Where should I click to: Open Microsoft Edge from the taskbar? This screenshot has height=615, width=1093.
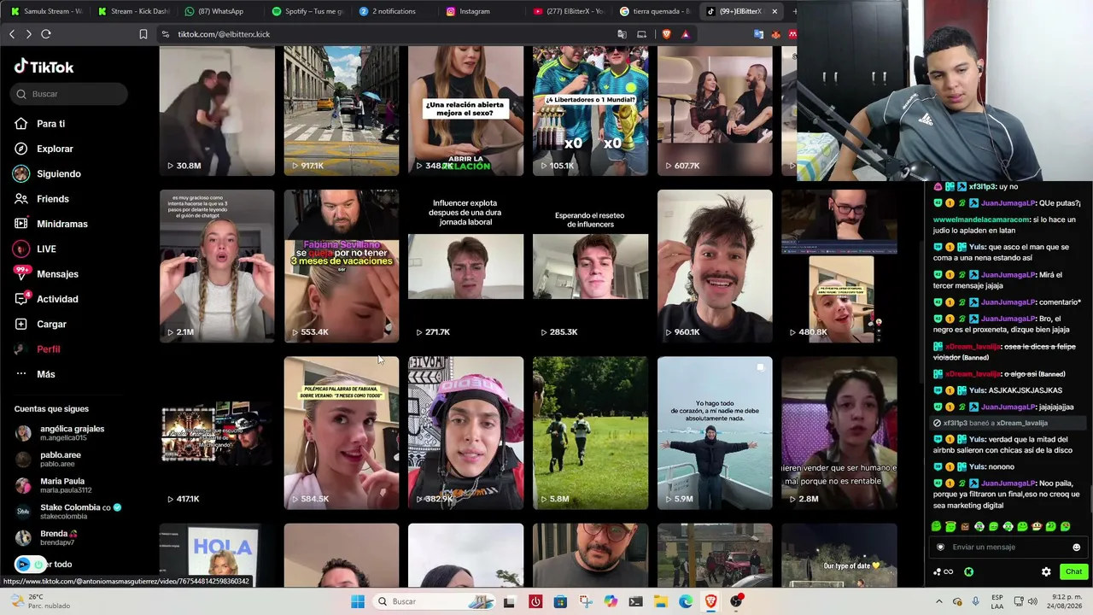click(686, 601)
